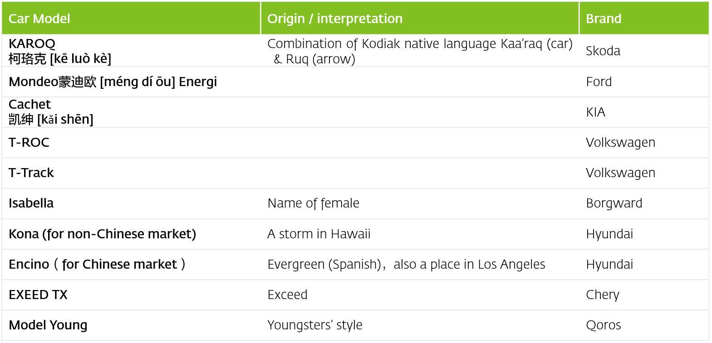Image resolution: width=712 pixels, height=343 pixels.
Task: Select the Encino for Chinese market cell
Action: [131, 265]
